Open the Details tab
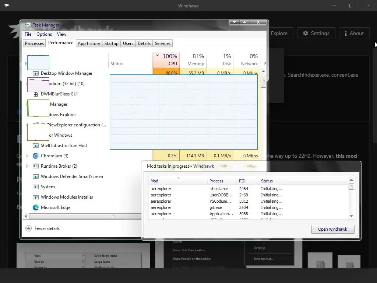 144,43
